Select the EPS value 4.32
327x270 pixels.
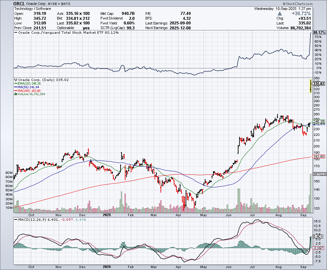coord(187,19)
